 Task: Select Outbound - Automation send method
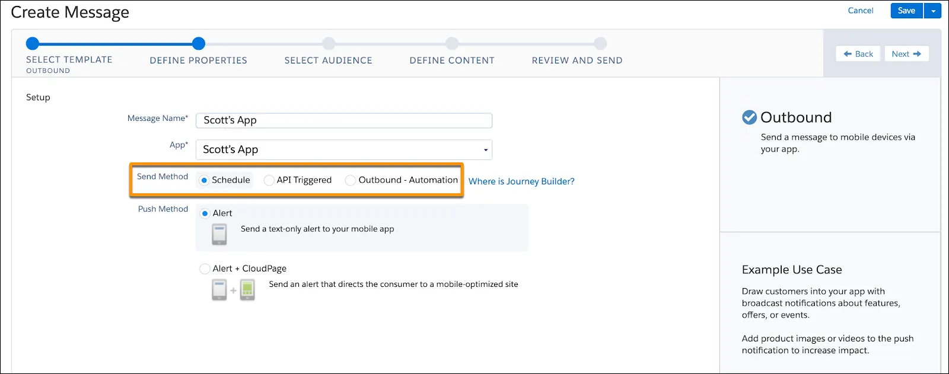click(351, 180)
